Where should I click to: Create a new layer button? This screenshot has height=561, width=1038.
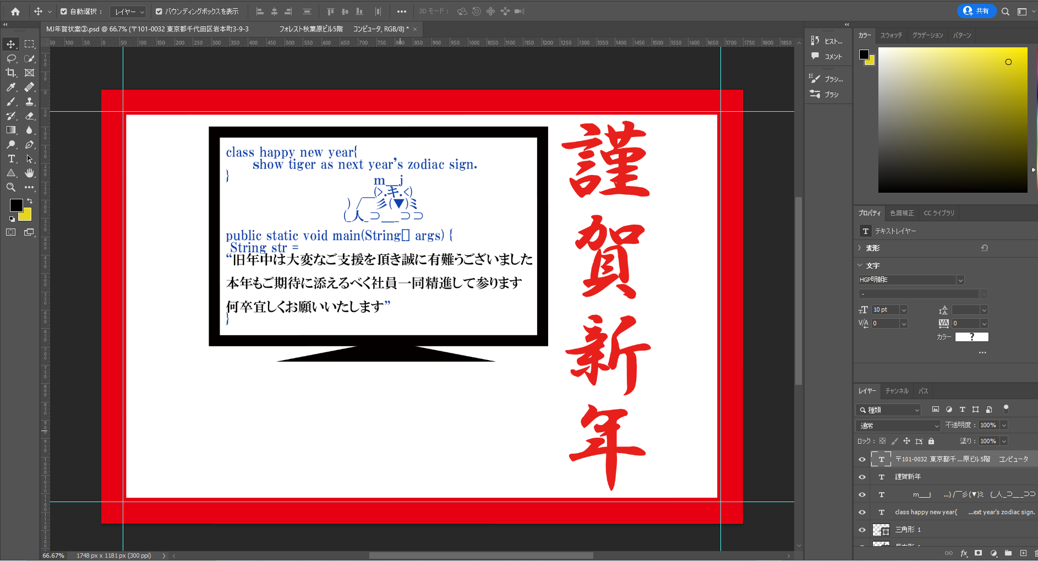coord(1023,553)
